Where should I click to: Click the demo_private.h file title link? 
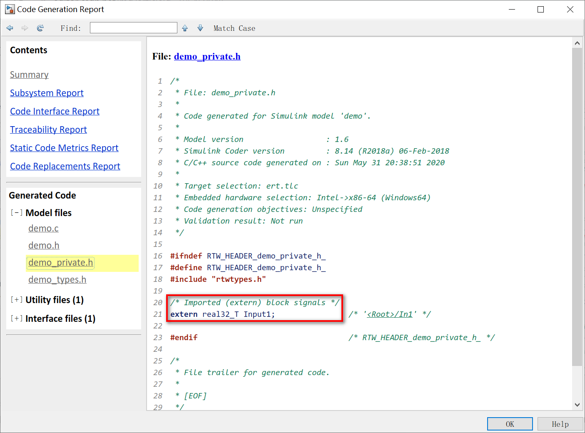(x=207, y=57)
